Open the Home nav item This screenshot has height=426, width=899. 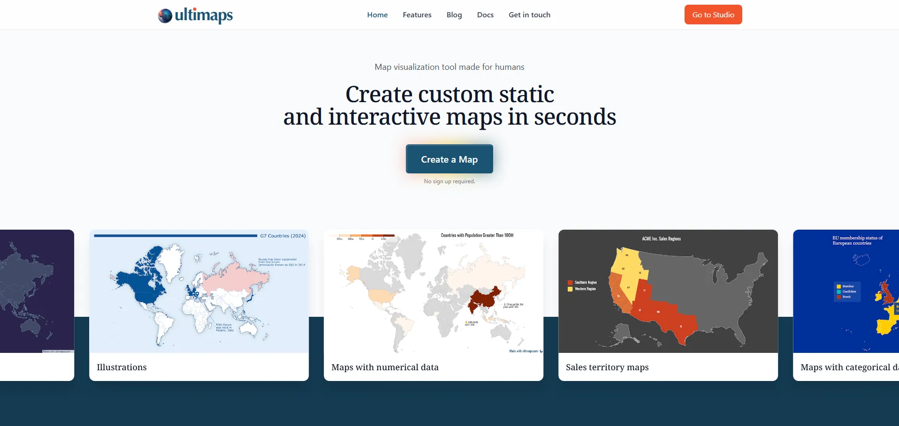377,15
